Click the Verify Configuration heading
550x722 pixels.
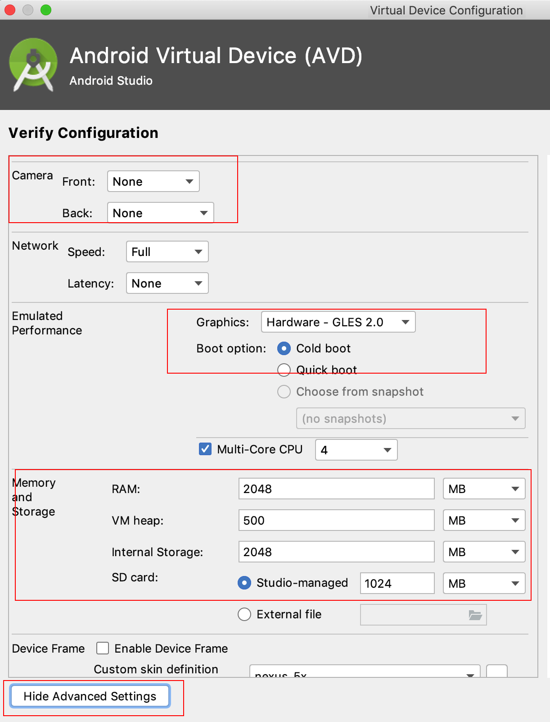point(83,133)
